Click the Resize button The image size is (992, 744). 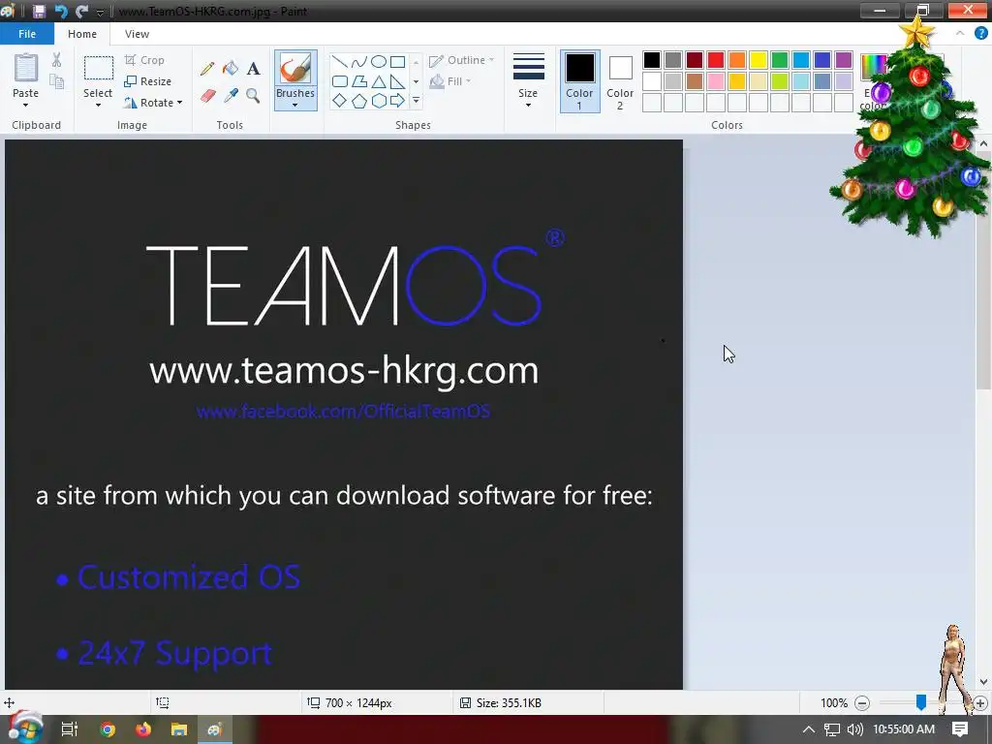point(148,81)
